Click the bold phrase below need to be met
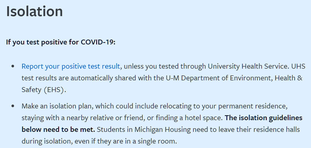 coord(58,130)
